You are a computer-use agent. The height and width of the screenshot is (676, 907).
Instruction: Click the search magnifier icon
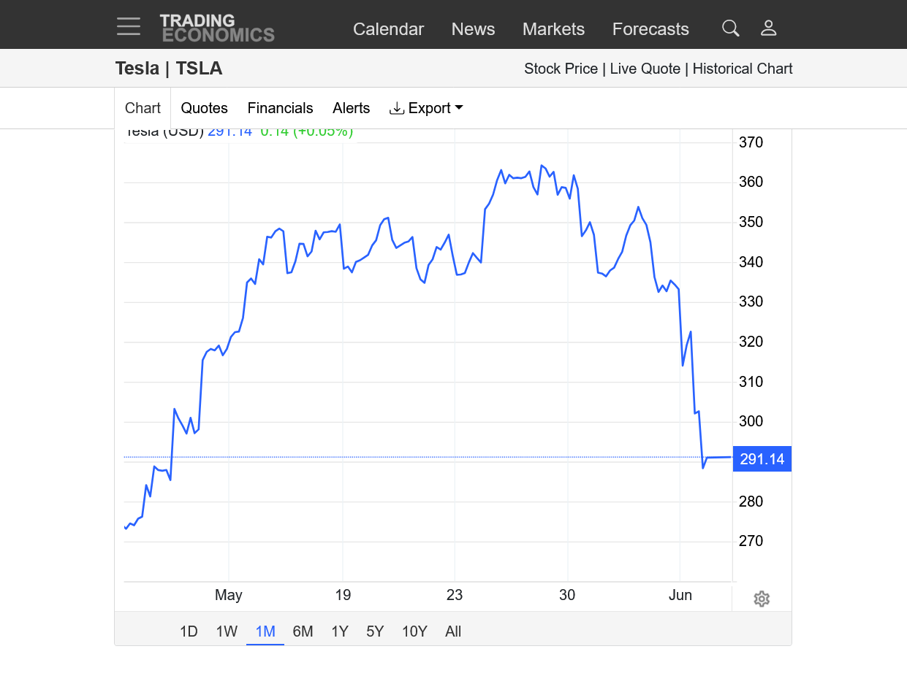coord(730,28)
